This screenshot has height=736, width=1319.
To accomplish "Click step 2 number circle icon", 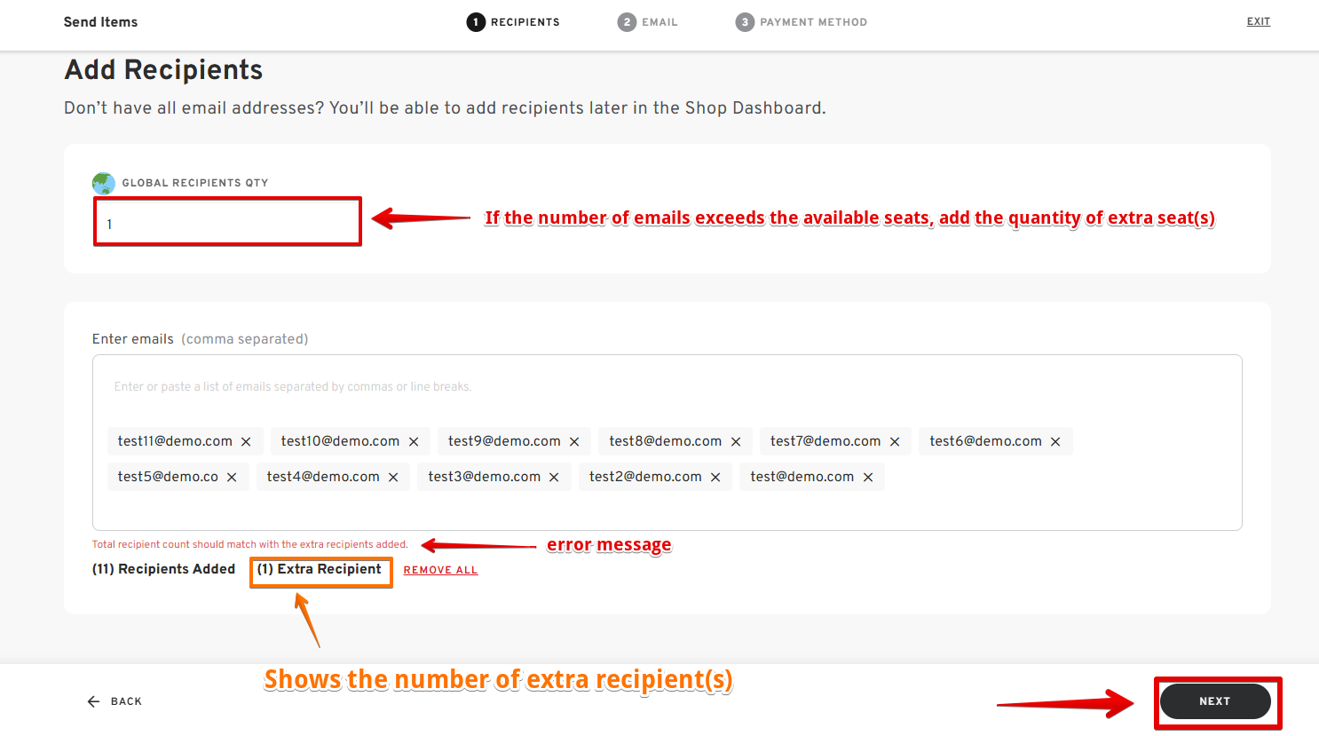I will tap(627, 22).
